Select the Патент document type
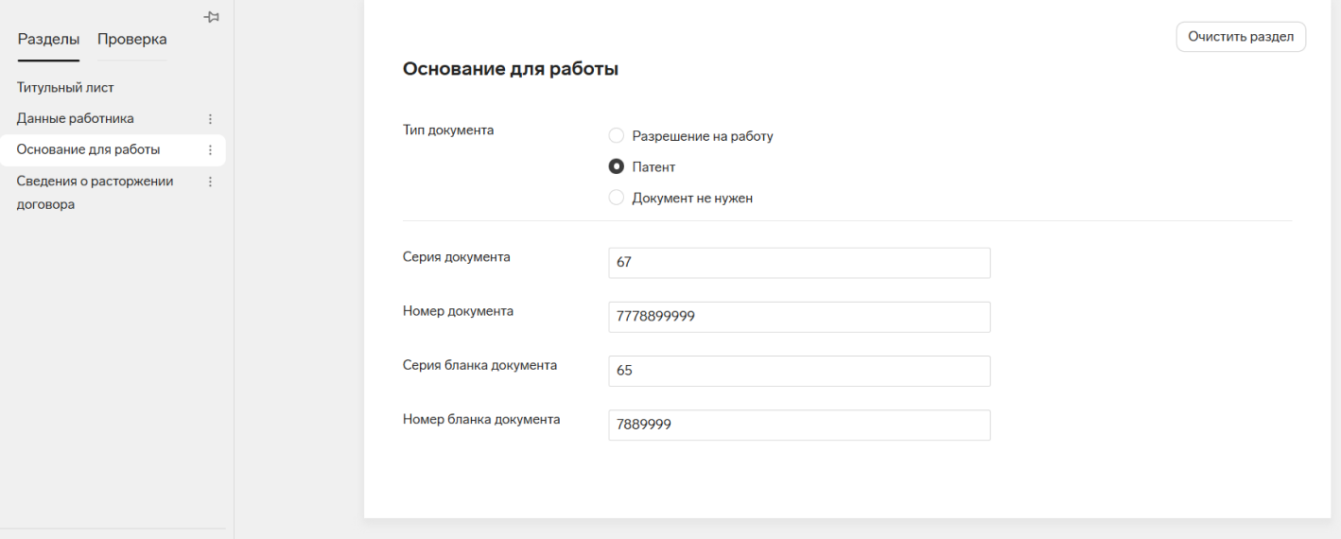The image size is (1341, 539). point(617,167)
